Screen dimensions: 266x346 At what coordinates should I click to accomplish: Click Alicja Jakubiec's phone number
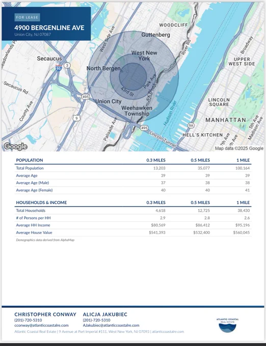pyautogui.click(x=96, y=320)
